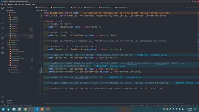Image resolution: width=199 pixels, height=112 pixels.
Task: Click the Chrome icon in system tray
Action: tap(167, 109)
